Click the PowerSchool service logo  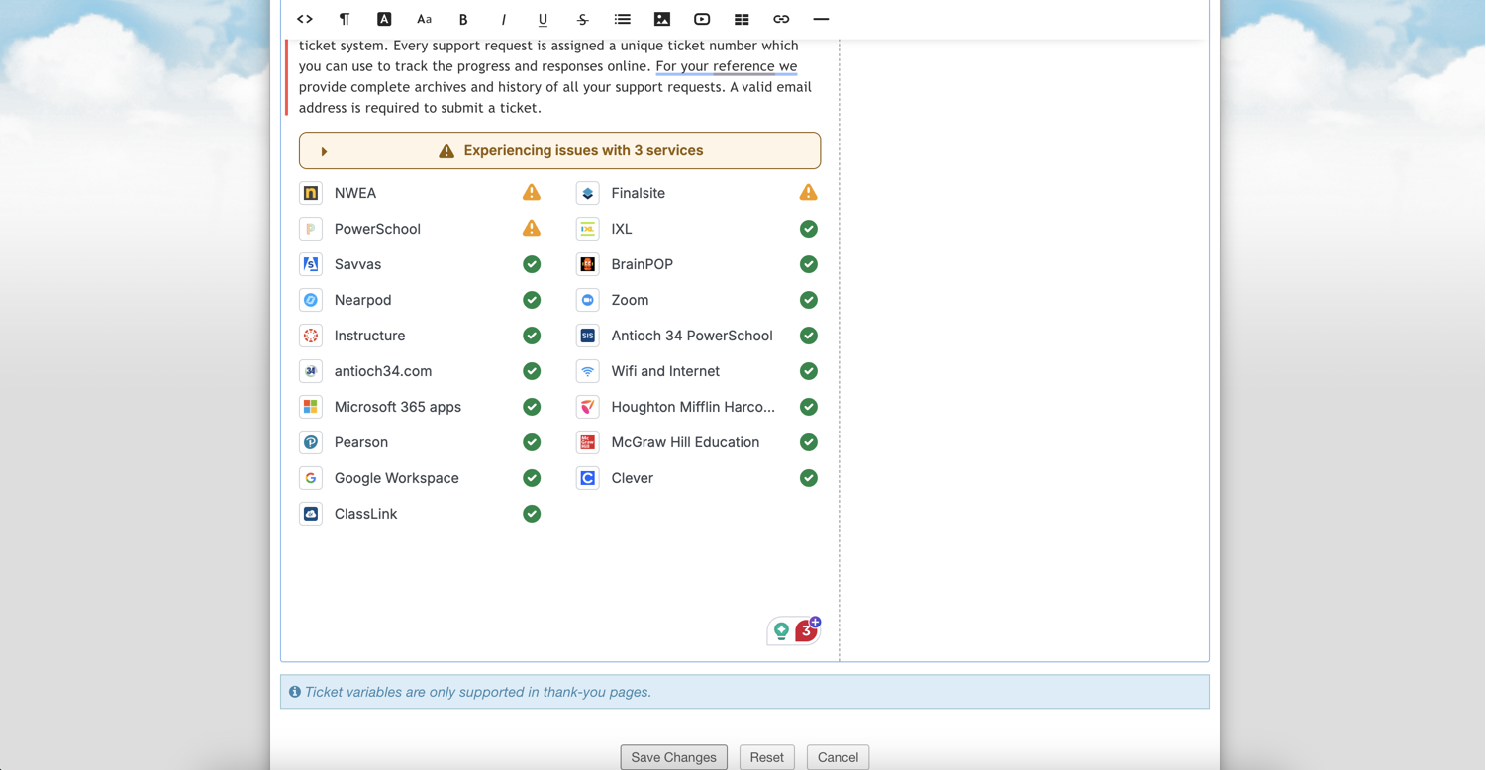click(x=311, y=229)
